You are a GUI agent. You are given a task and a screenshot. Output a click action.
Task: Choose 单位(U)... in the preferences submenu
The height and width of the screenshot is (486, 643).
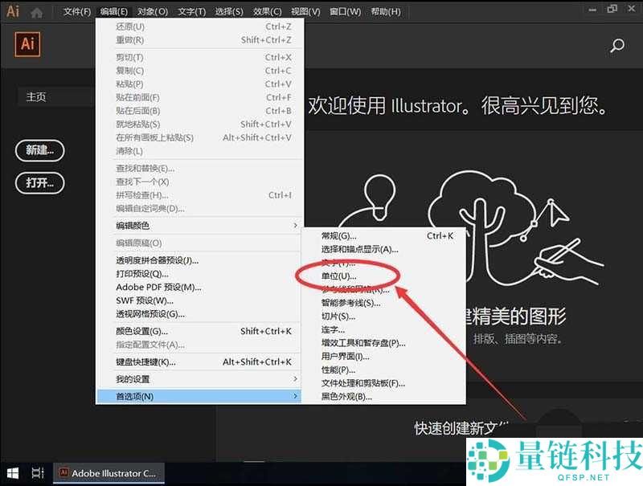pos(338,276)
